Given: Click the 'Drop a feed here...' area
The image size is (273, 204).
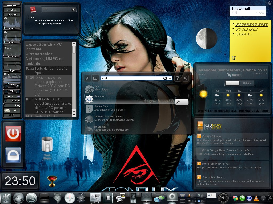Looking at the screenshot, I should [232, 181].
